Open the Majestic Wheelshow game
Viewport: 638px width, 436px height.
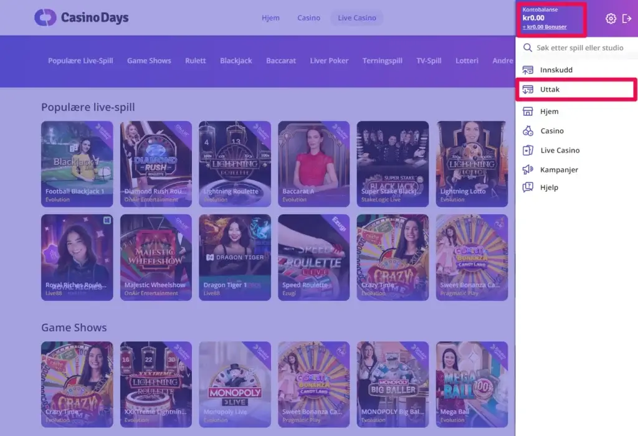156,257
